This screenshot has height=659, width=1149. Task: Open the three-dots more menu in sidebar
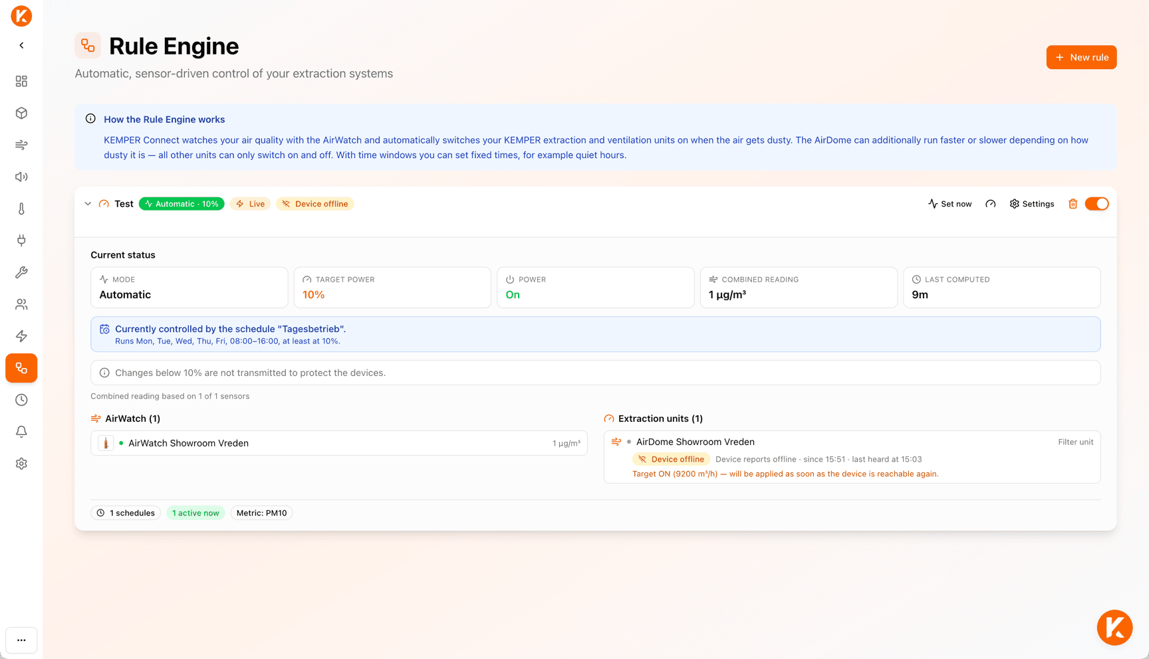(x=21, y=640)
